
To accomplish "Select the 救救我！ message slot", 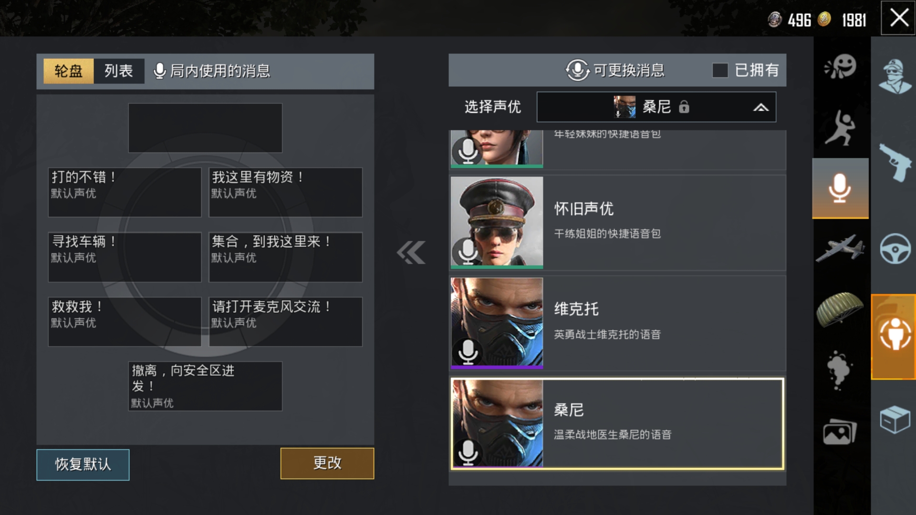I will 125,321.
